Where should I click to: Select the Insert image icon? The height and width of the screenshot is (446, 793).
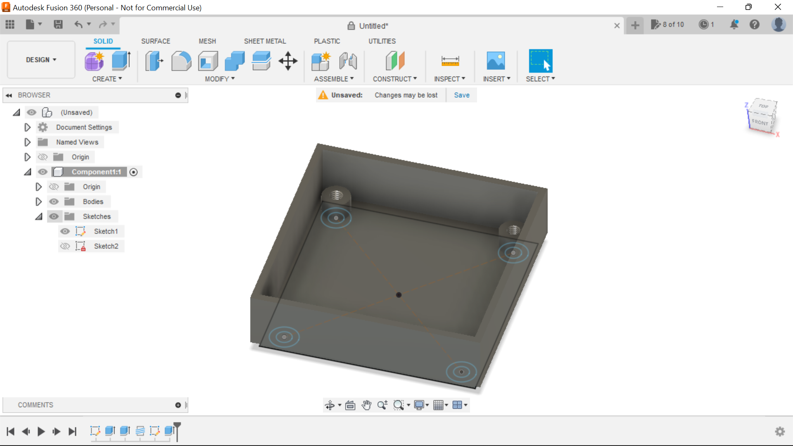tap(496, 61)
